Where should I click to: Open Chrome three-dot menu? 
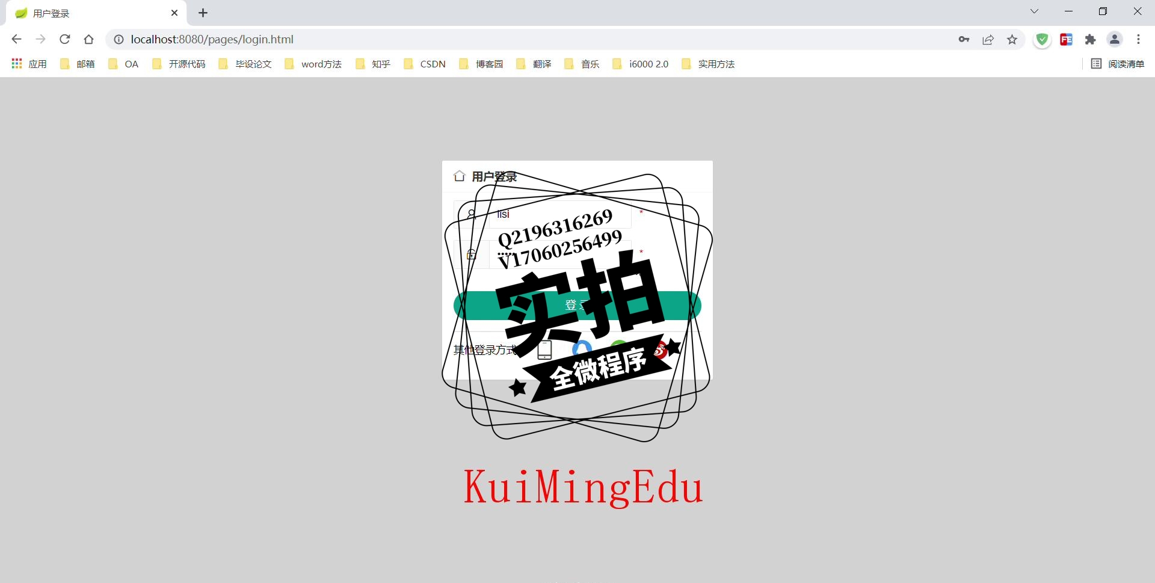pos(1138,39)
